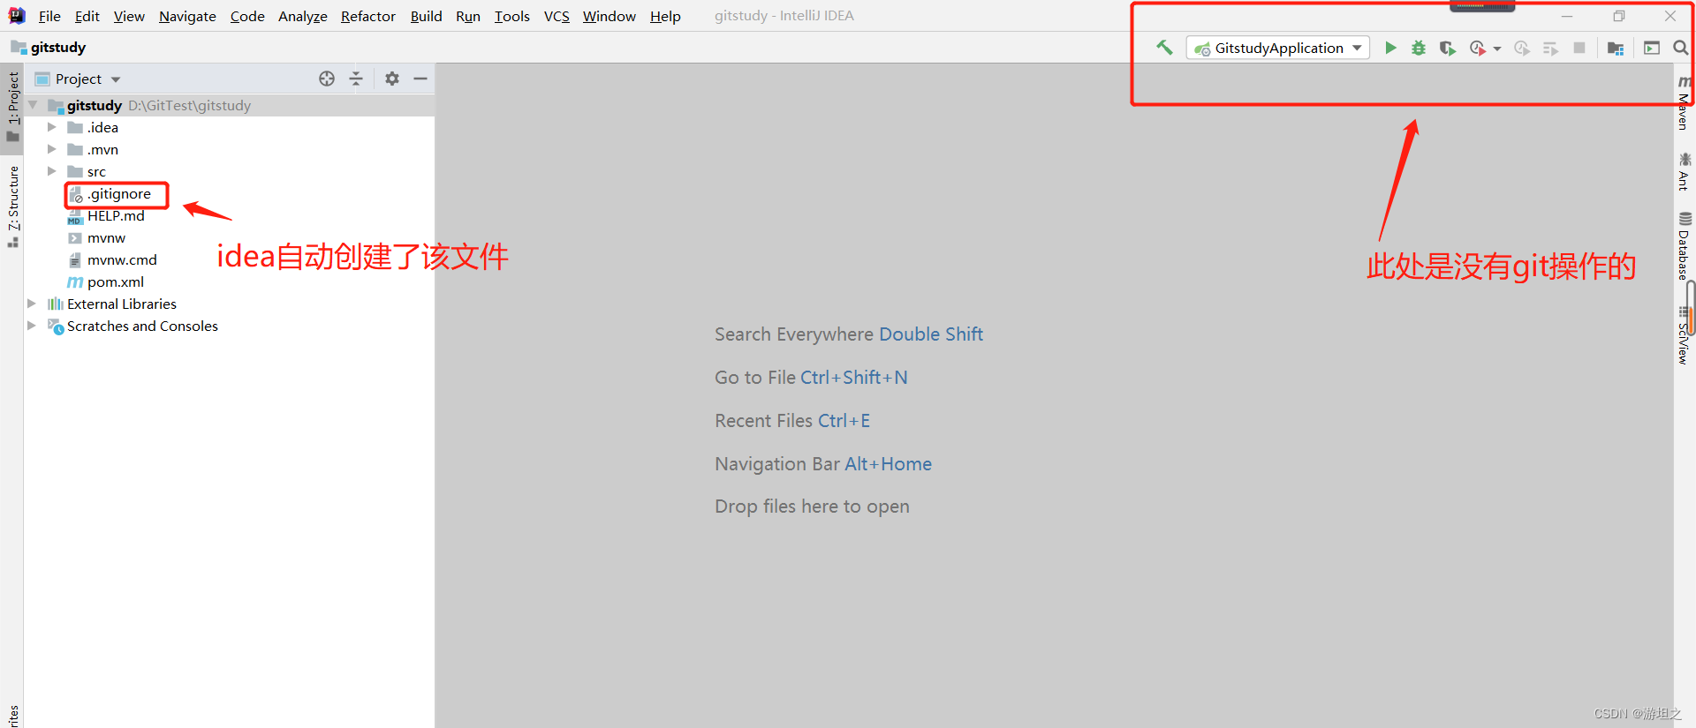The image size is (1696, 728).
Task: Open the Ant tool window tab
Action: click(1684, 172)
